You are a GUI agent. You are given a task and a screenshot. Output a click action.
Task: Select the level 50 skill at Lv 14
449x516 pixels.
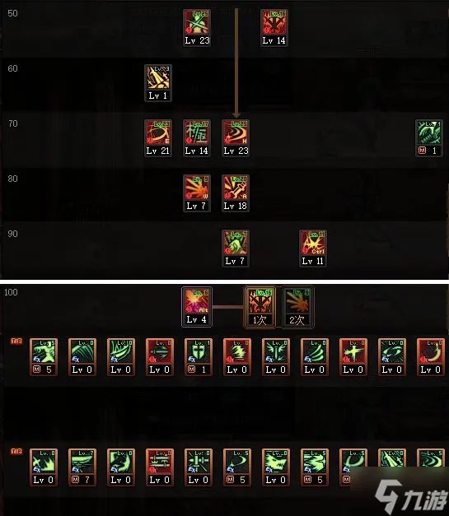click(274, 28)
